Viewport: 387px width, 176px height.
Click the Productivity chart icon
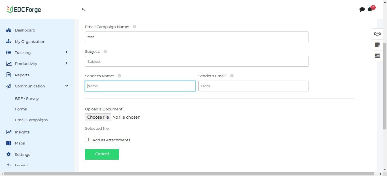click(x=9, y=64)
